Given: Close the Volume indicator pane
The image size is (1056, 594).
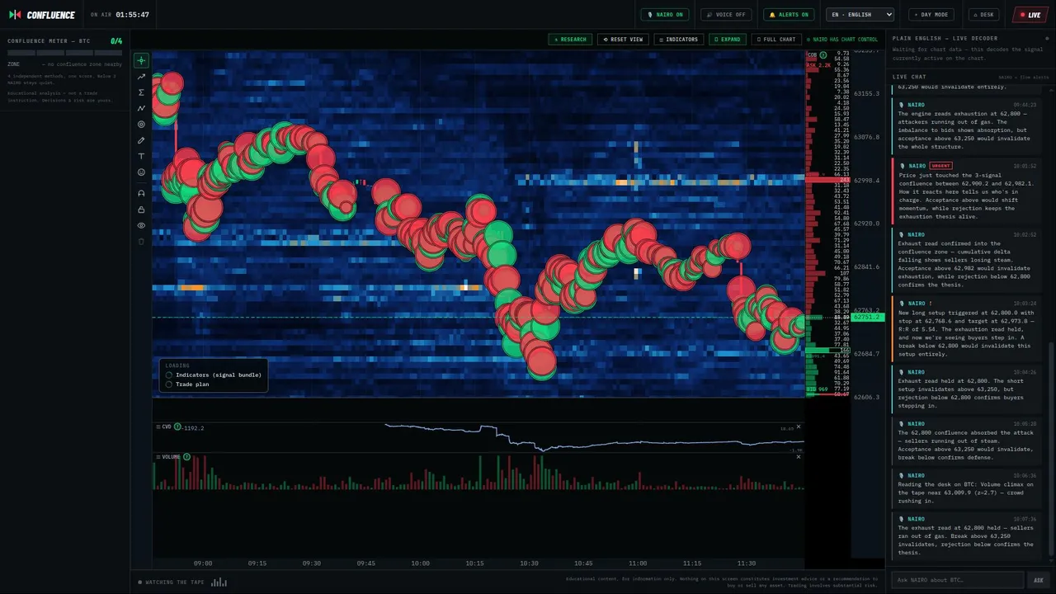Looking at the screenshot, I should pos(799,456).
